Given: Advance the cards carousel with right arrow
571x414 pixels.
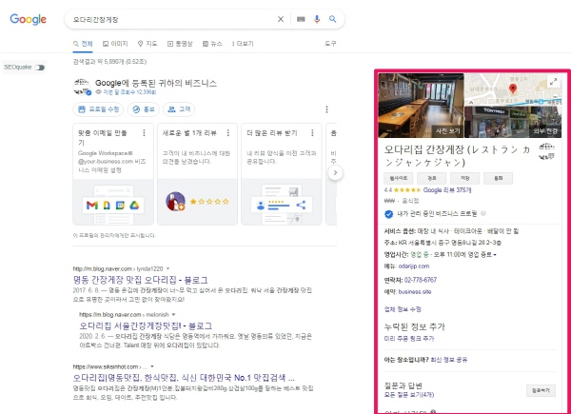Looking at the screenshot, I should (x=335, y=172).
